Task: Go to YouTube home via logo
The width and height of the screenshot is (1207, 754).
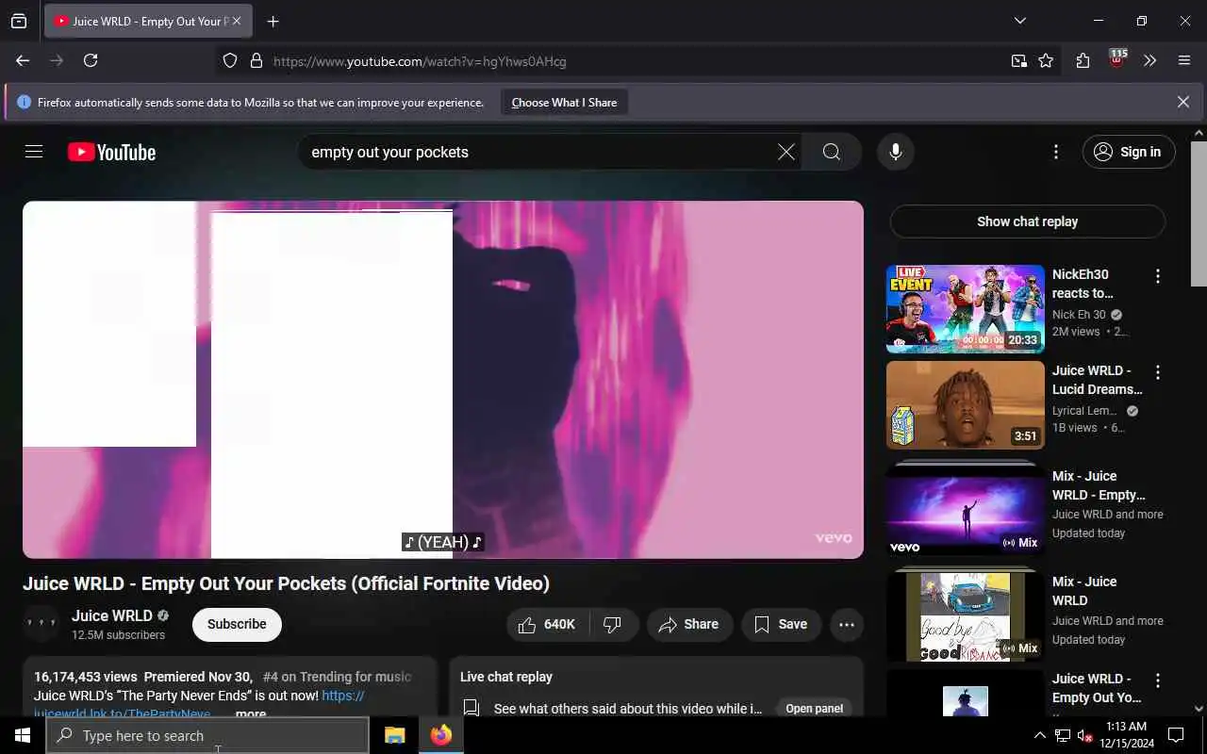Action: pos(111,152)
